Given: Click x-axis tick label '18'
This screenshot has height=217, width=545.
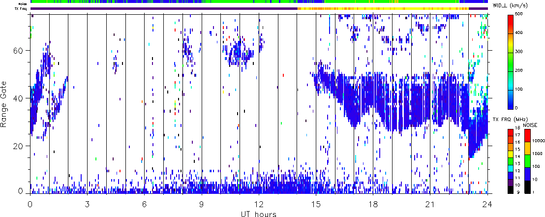Looking at the screenshot, I should (x=373, y=204).
